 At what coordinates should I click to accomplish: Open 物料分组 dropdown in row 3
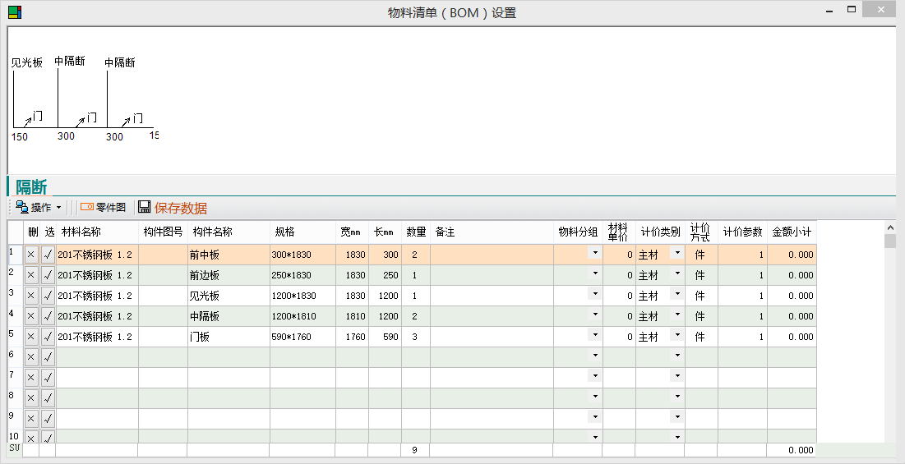[x=594, y=294]
